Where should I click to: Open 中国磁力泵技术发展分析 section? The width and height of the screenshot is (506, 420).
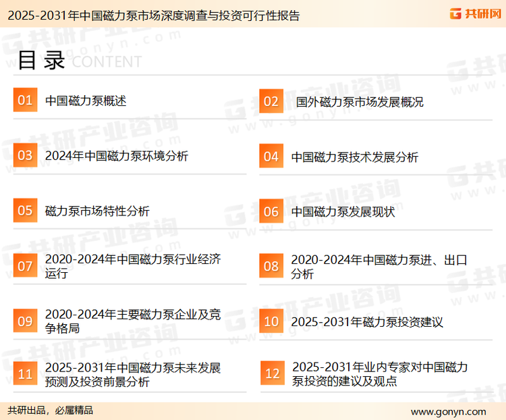[x=354, y=157]
